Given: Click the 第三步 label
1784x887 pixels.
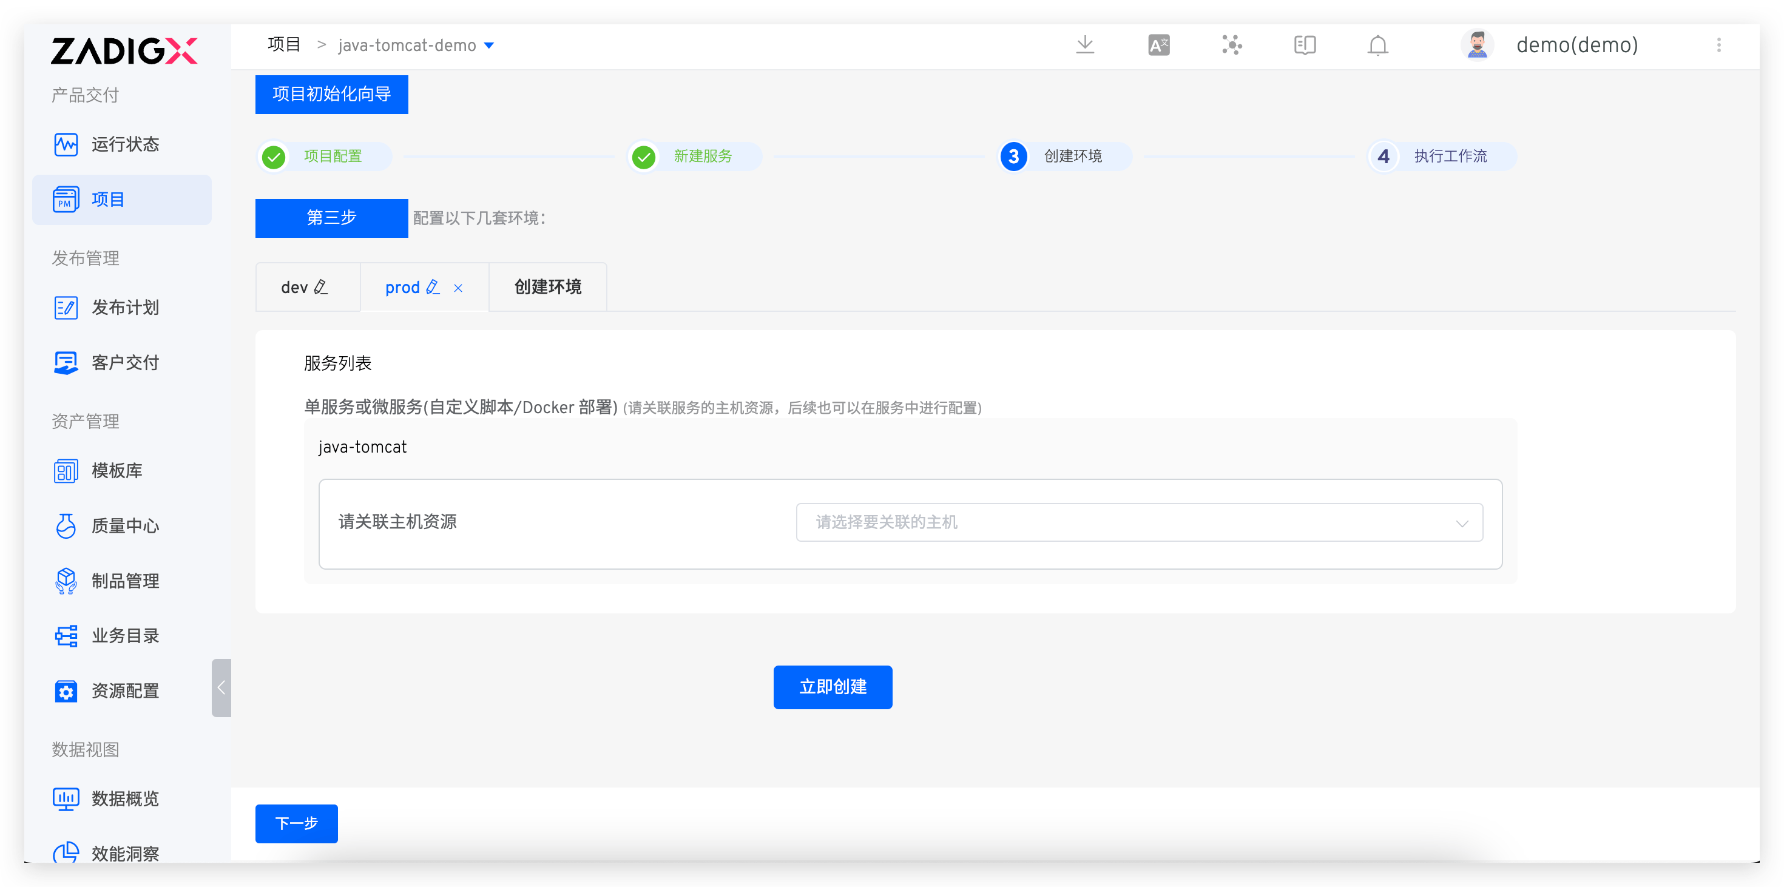Looking at the screenshot, I should [x=332, y=218].
